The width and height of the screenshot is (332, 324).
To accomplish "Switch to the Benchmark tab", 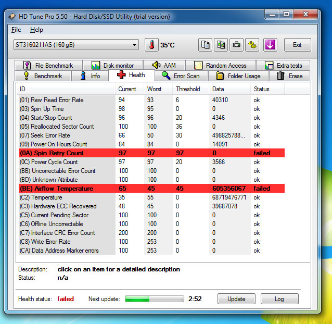I will [x=43, y=76].
